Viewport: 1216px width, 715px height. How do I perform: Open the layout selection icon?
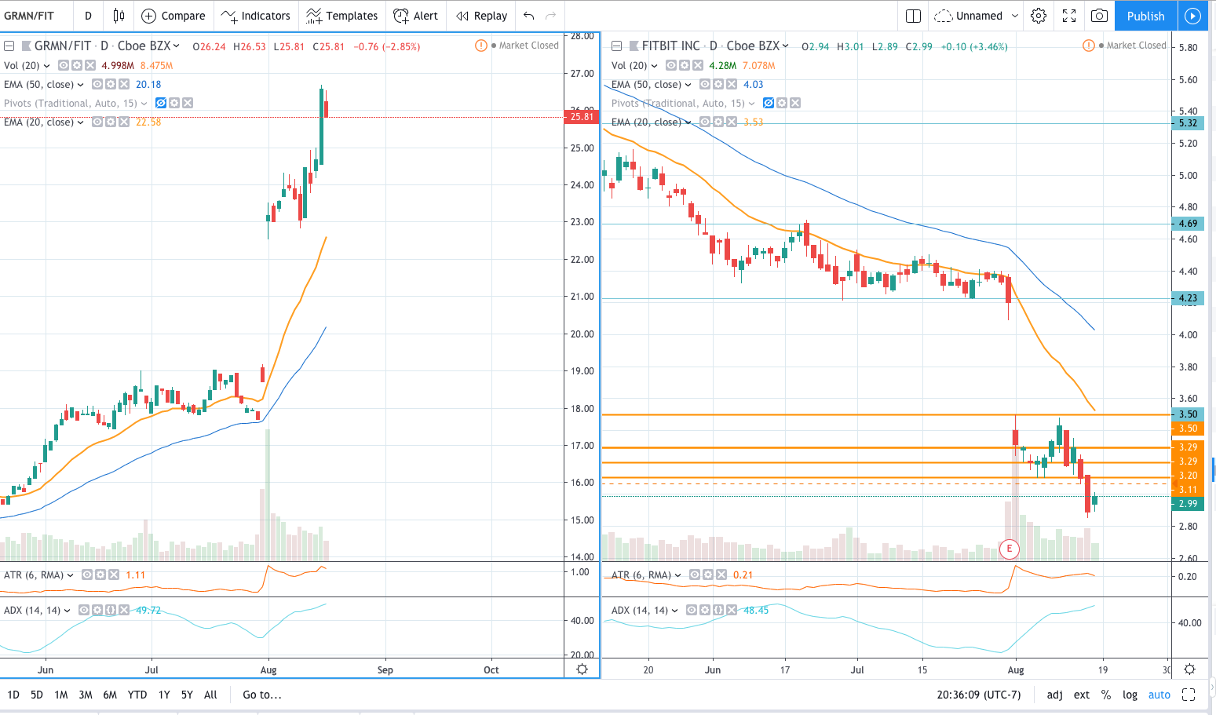click(913, 16)
